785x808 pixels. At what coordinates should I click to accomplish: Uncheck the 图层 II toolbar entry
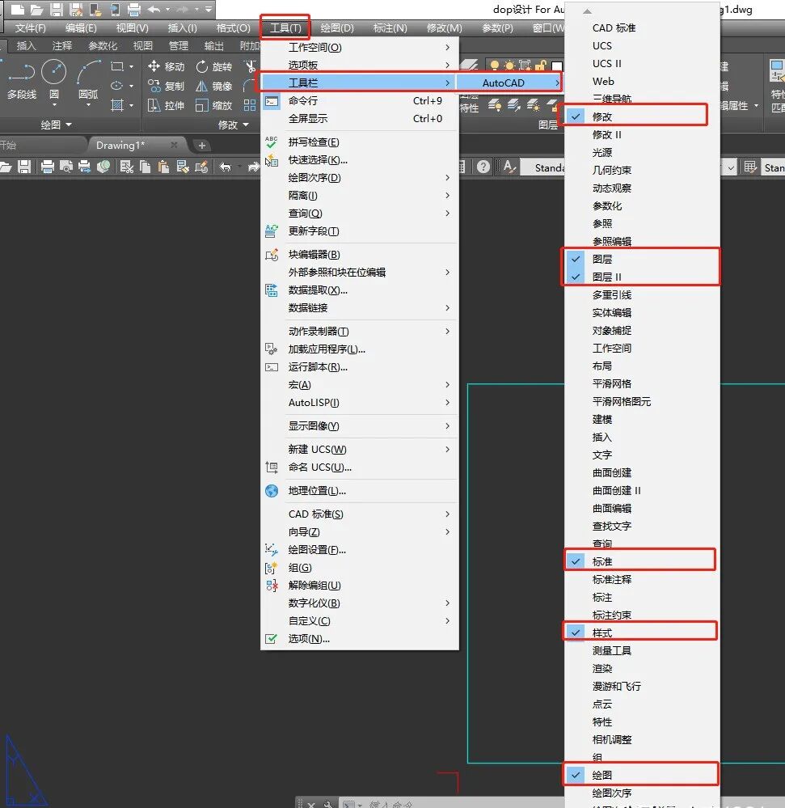(x=642, y=277)
